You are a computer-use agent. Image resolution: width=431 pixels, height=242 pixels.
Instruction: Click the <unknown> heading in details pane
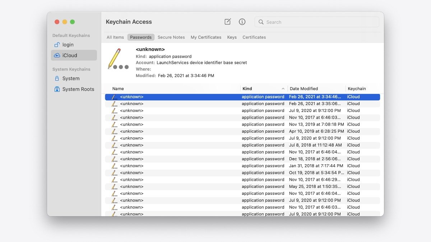click(150, 49)
